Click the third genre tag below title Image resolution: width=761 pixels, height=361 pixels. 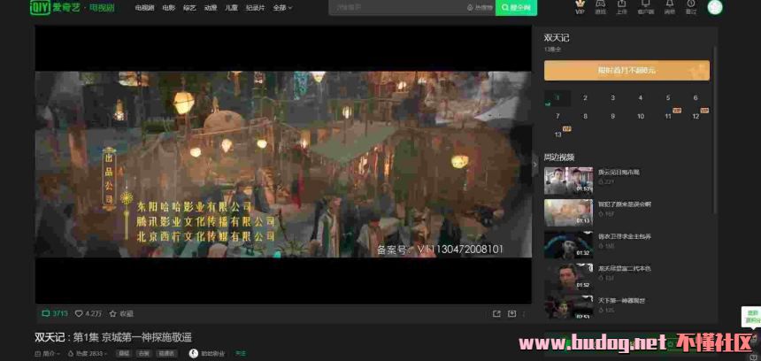point(166,354)
